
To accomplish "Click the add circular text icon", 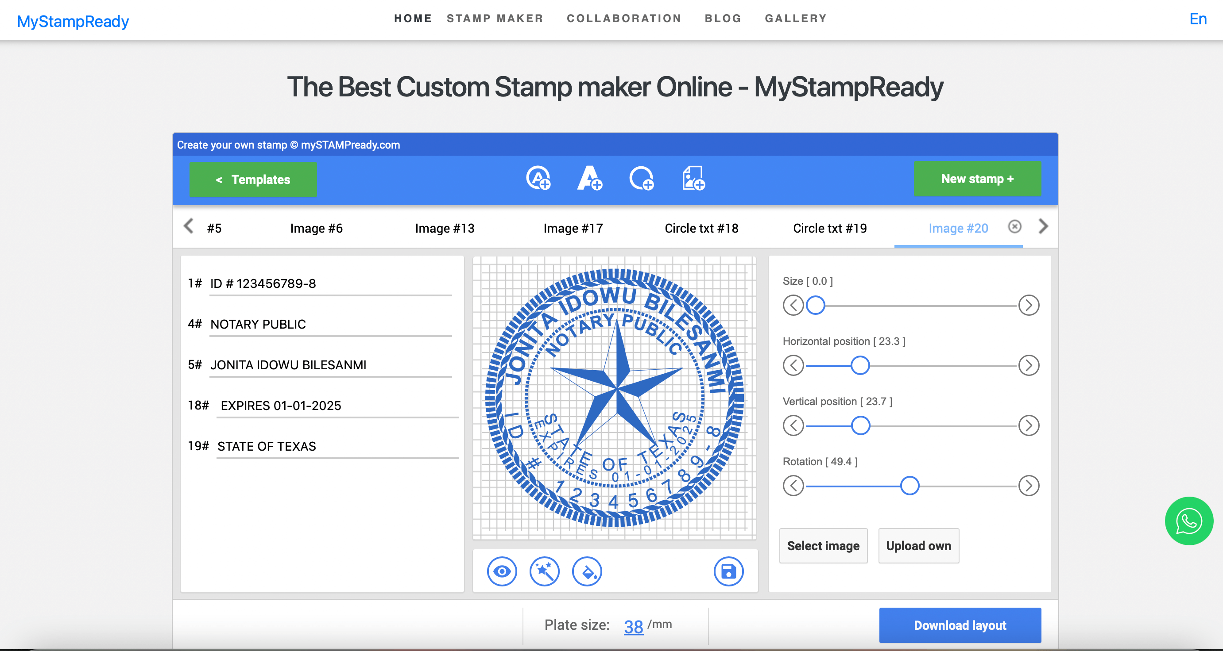I will [x=538, y=179].
